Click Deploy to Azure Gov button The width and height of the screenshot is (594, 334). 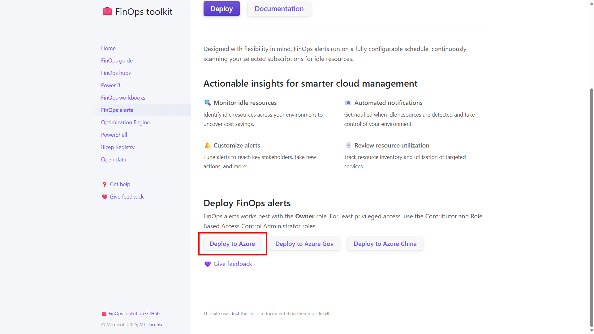[304, 244]
